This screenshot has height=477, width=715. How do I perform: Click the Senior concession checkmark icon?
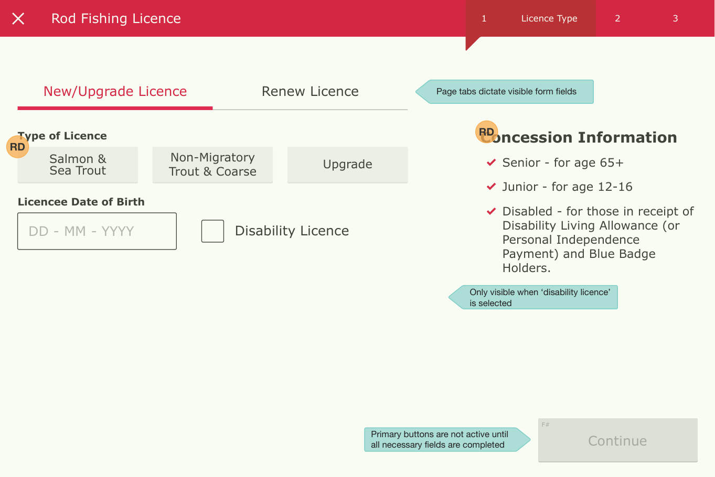[x=492, y=162]
